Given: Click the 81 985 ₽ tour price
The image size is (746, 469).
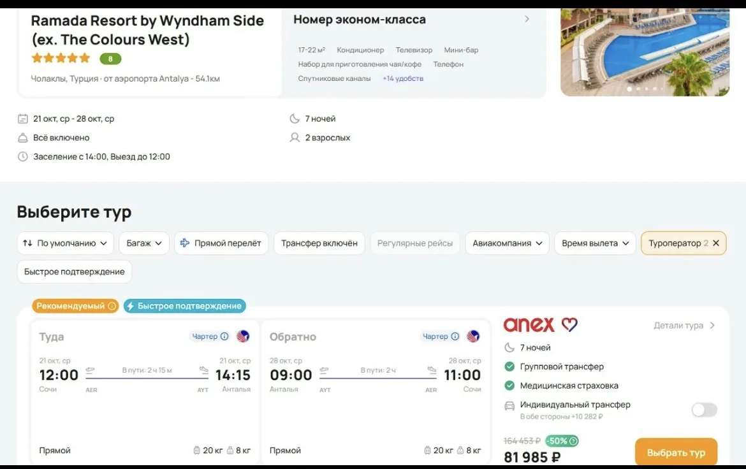Looking at the screenshot, I should (x=532, y=457).
